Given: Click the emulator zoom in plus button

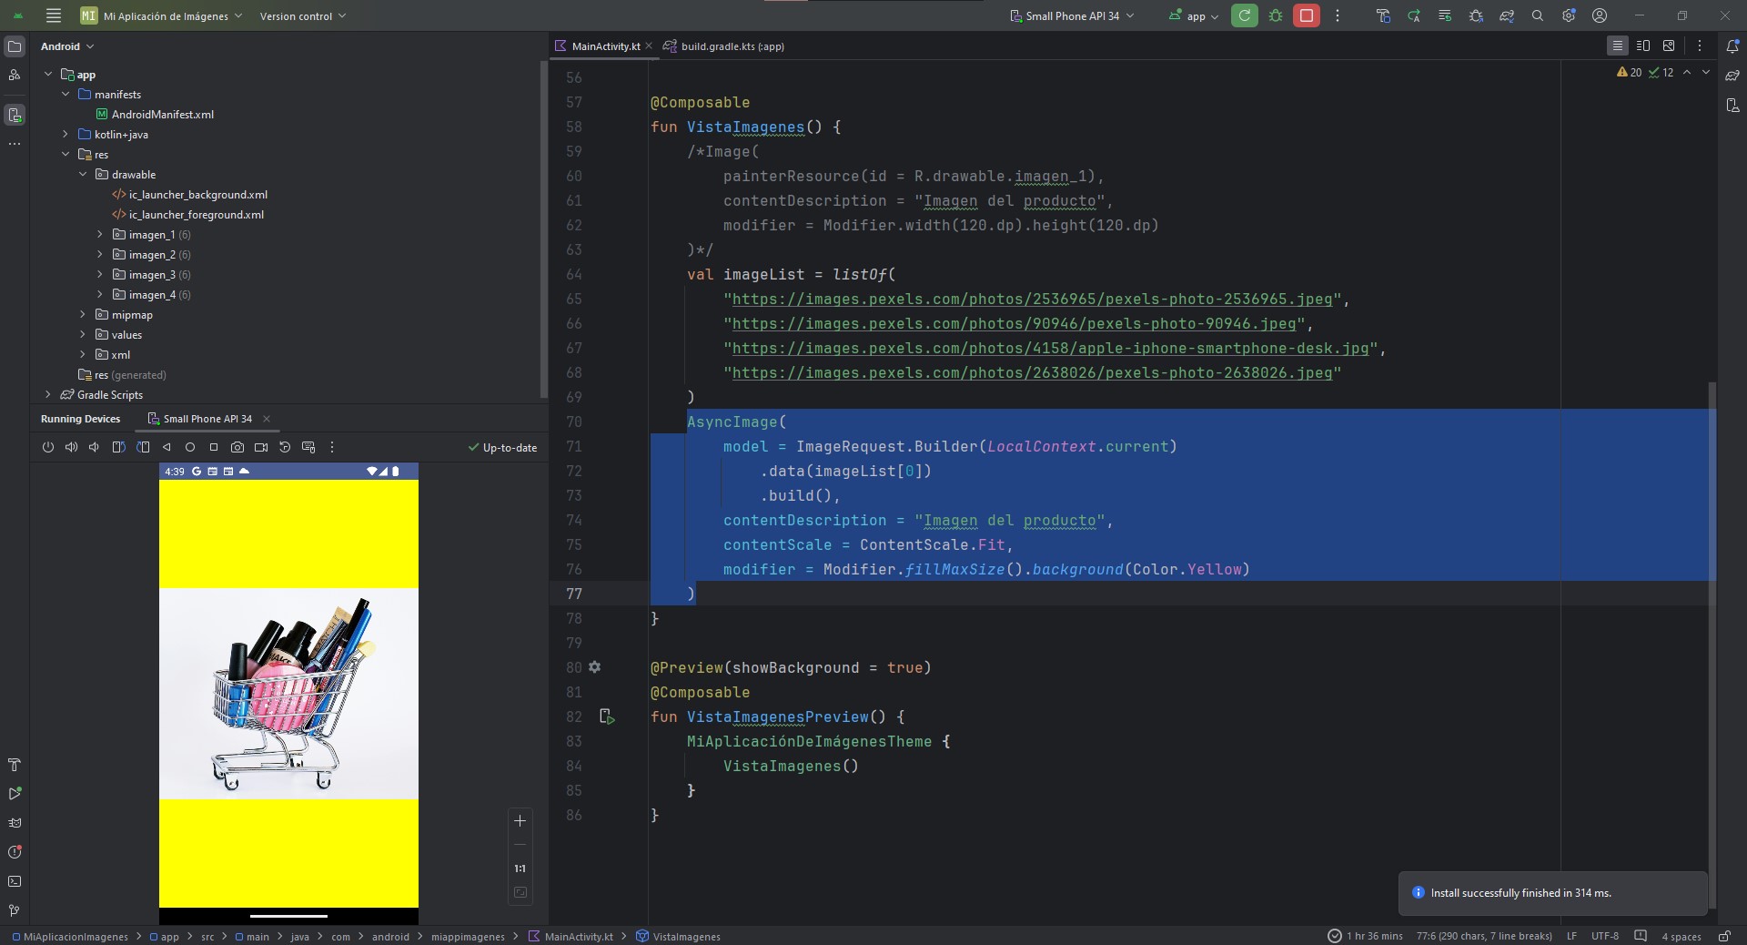Looking at the screenshot, I should [520, 821].
